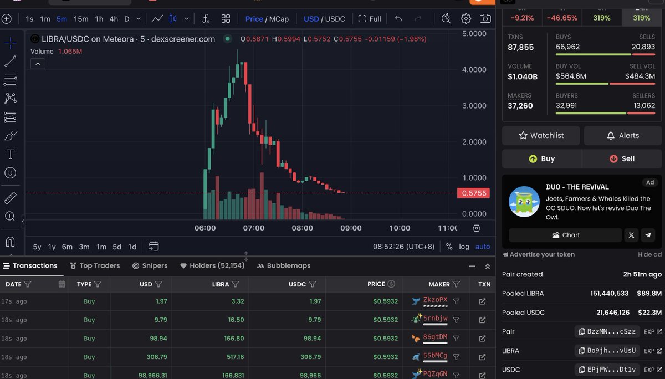Toggle auto scale on price axis
The image size is (665, 379).
click(x=483, y=247)
